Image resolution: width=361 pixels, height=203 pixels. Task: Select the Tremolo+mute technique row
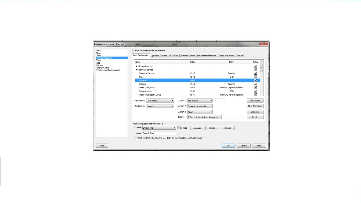tap(197, 91)
